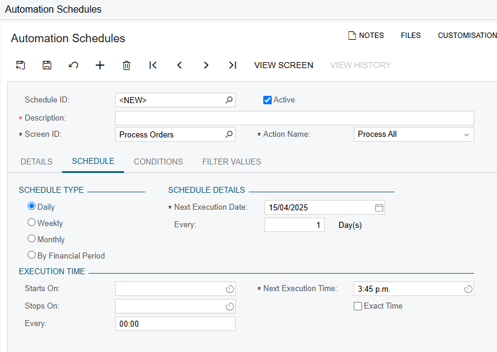Click into the Description field
The image size is (497, 352).
pyautogui.click(x=295, y=118)
